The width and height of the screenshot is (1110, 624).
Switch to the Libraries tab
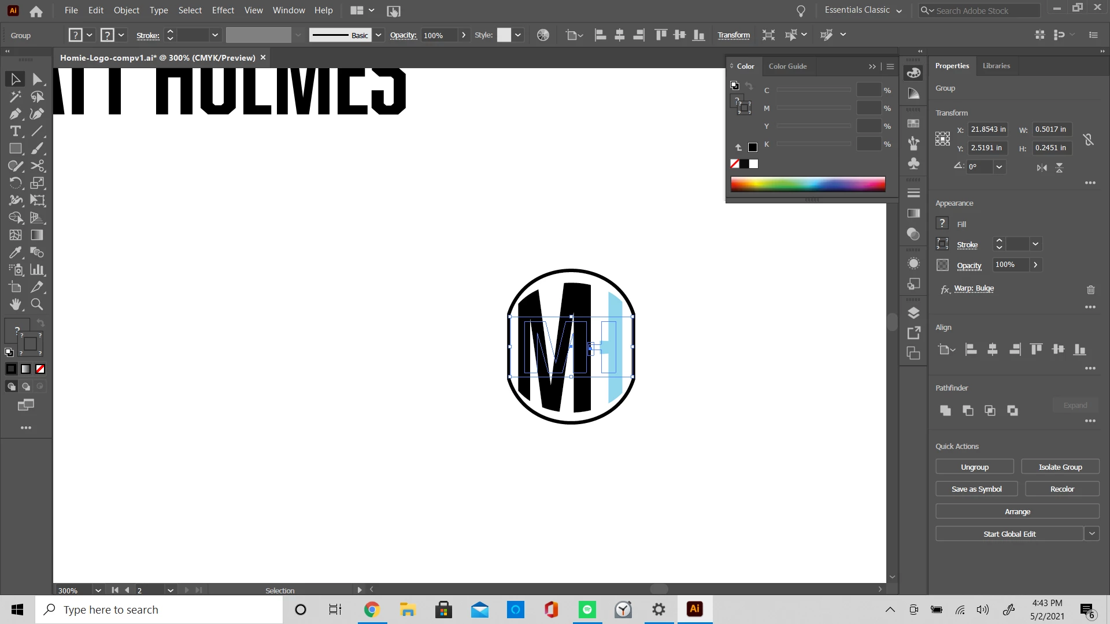(996, 66)
